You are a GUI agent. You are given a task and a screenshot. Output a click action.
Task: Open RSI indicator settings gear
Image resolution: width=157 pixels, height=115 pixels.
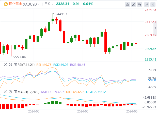click(10, 65)
